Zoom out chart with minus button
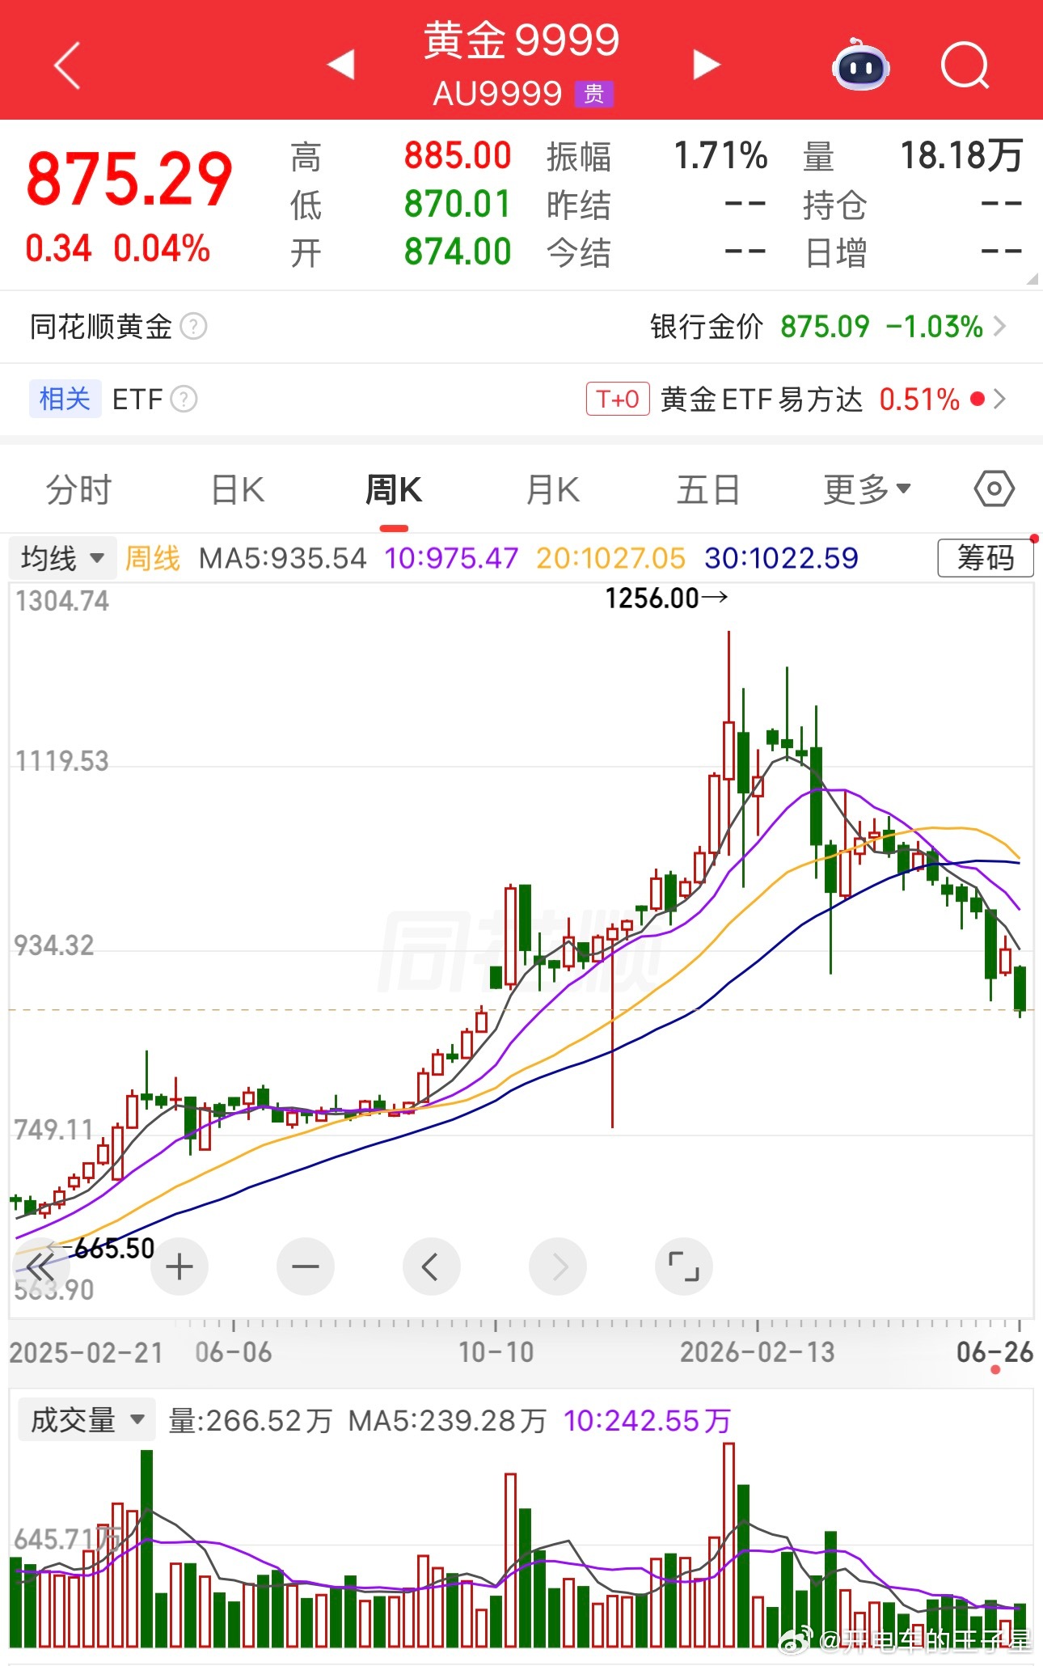 pyautogui.click(x=306, y=1266)
